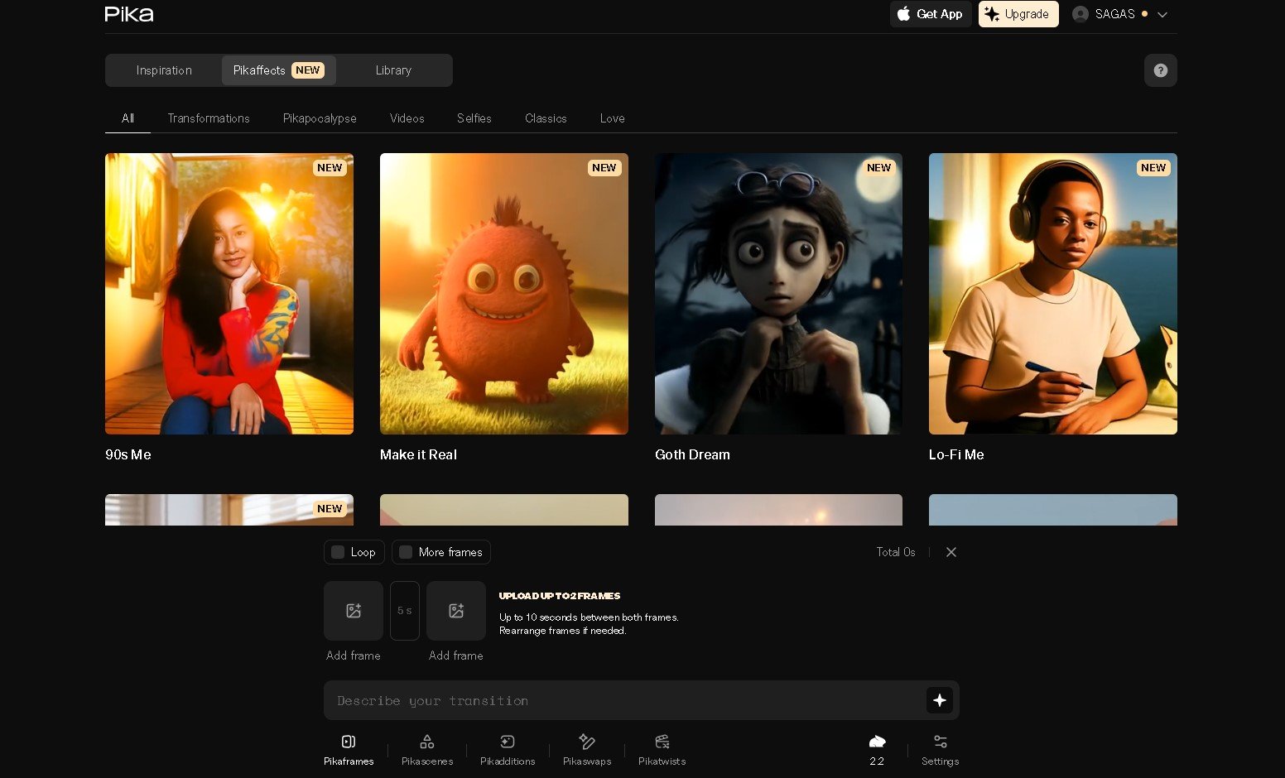Open the Library tab

(393, 70)
